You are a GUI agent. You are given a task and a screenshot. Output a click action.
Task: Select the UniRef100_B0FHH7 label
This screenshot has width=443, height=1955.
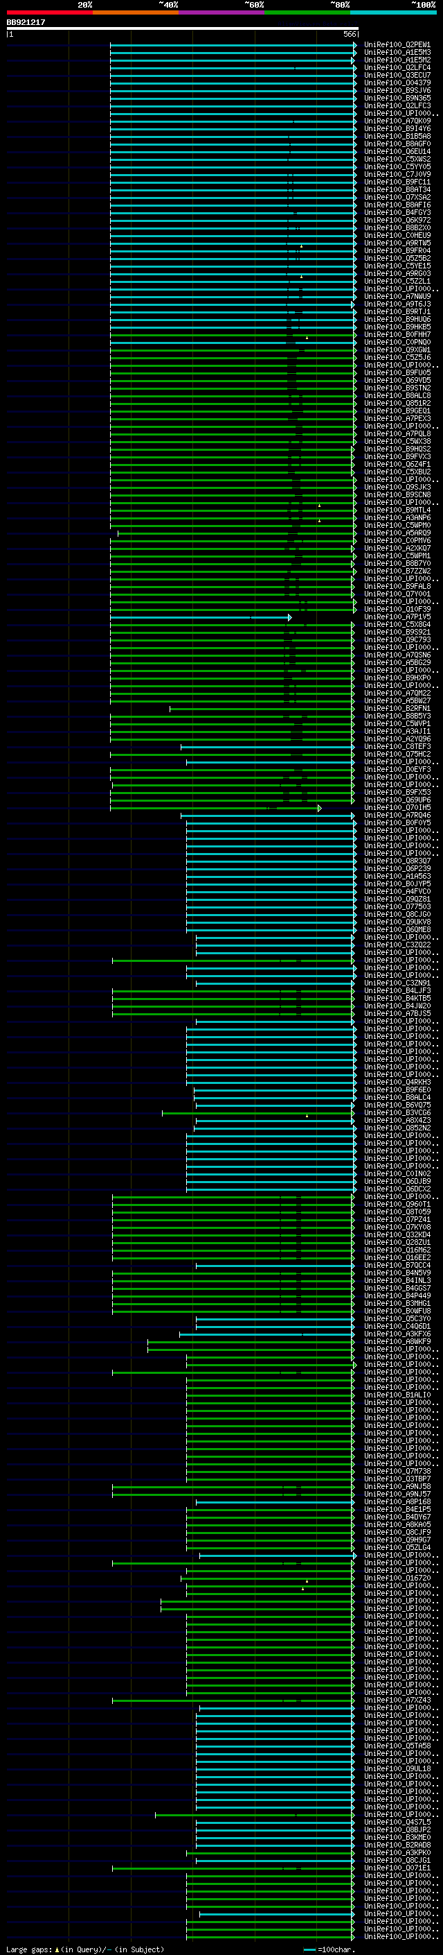(397, 335)
